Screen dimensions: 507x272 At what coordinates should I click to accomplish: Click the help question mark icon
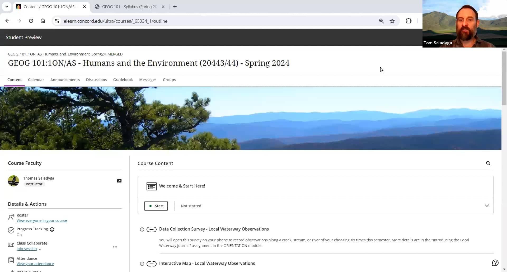coord(495,263)
